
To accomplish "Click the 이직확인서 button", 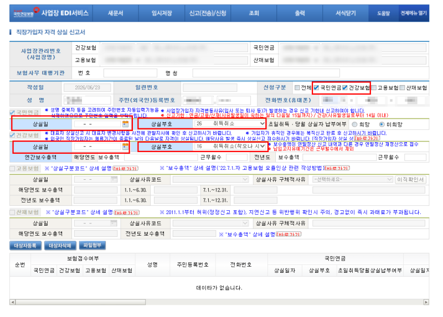I will (x=410, y=180).
